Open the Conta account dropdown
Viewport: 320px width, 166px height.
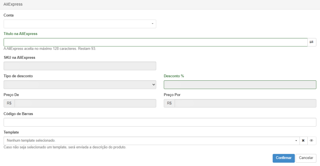[80, 24]
